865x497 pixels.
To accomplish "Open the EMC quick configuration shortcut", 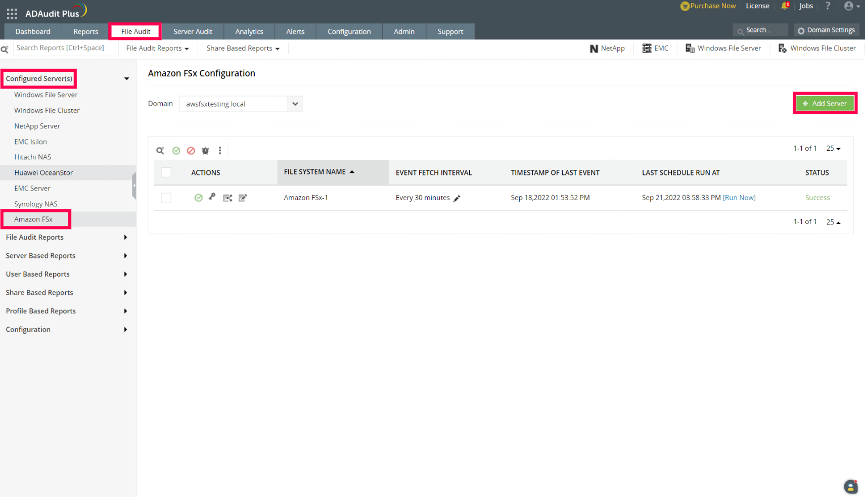I will coord(656,48).
